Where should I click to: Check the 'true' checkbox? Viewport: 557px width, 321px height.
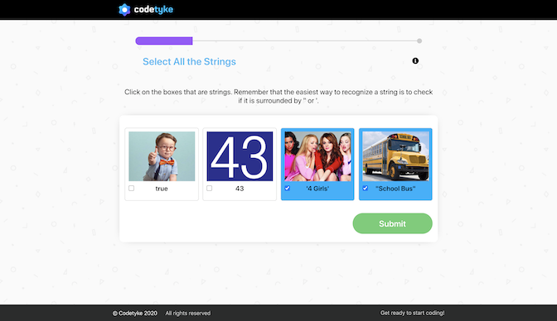pyautogui.click(x=132, y=188)
